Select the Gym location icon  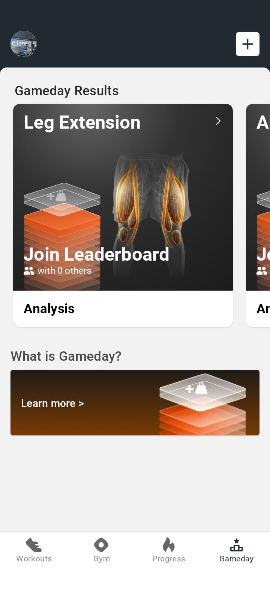(101, 545)
